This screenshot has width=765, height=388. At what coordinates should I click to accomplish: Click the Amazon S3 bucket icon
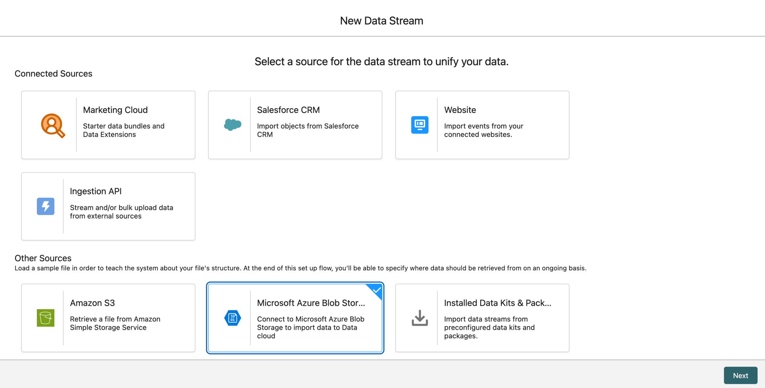45,318
